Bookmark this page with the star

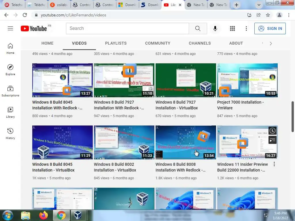[268, 15]
